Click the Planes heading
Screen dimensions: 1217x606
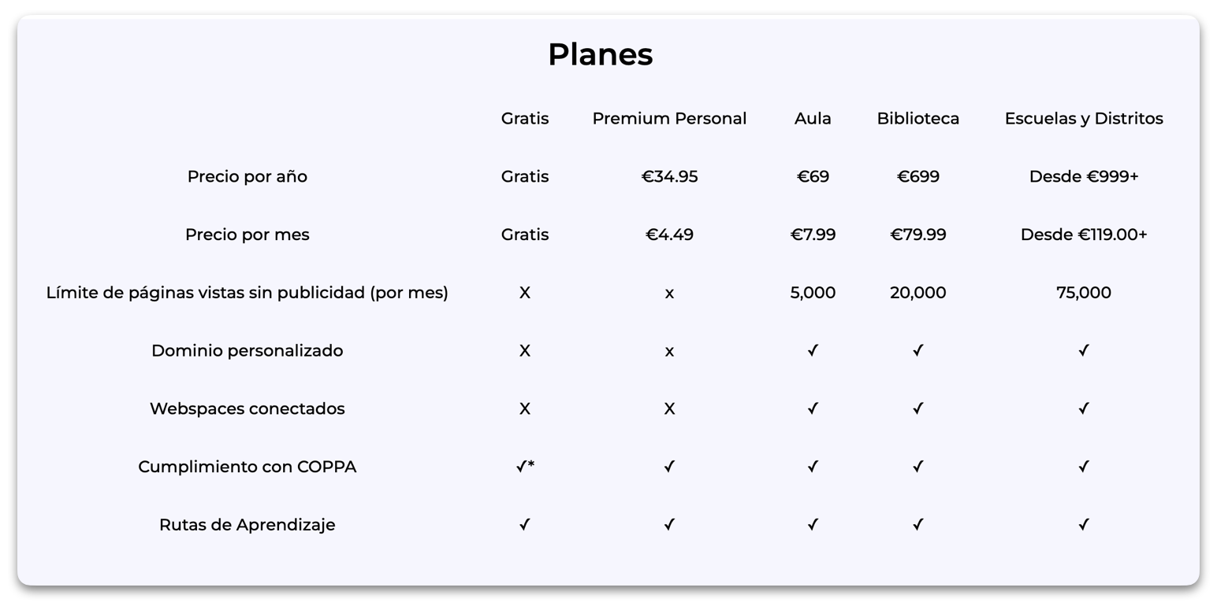click(600, 54)
